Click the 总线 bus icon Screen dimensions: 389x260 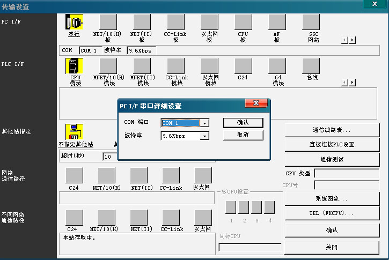pyautogui.click(x=312, y=66)
